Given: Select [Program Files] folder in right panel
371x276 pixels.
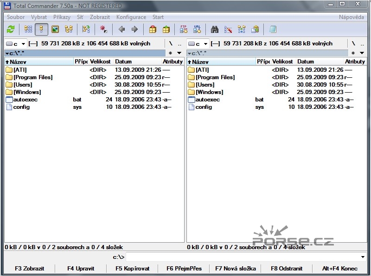Looking at the screenshot, I should coord(276,77).
